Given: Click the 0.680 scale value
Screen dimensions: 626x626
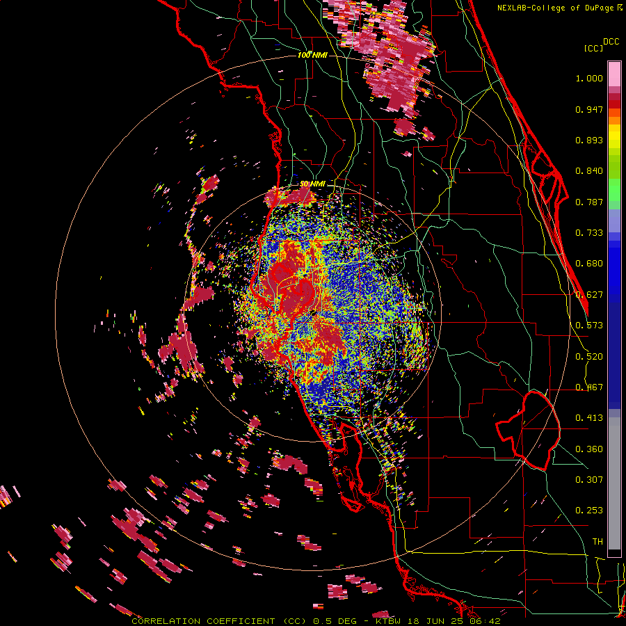Looking at the screenshot, I should (x=589, y=264).
